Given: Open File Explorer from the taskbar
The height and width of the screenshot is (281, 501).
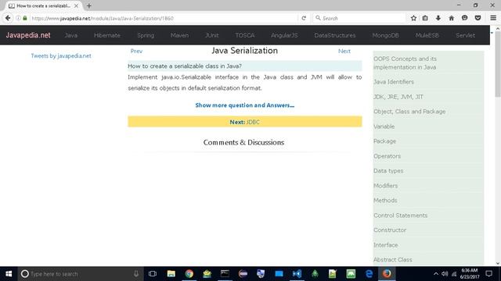Looking at the screenshot, I should 171,274.
